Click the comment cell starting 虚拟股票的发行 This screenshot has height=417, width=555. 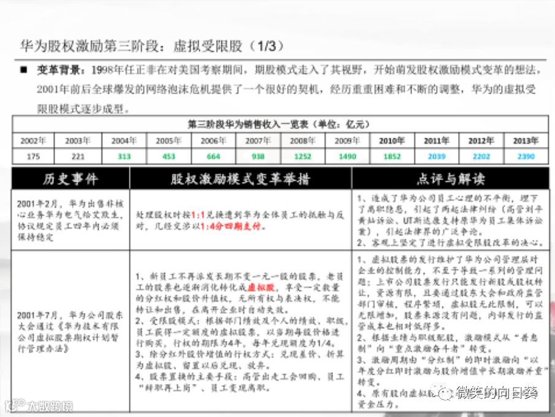(451, 331)
